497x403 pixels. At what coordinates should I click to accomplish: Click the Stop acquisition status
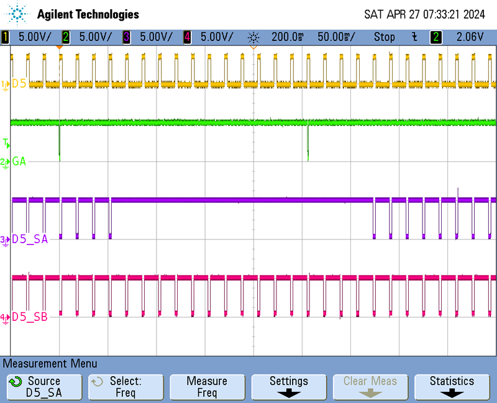[384, 37]
